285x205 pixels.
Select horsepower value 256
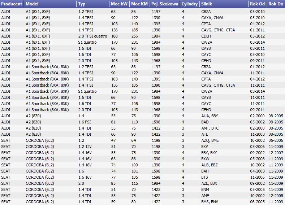coord(135,36)
